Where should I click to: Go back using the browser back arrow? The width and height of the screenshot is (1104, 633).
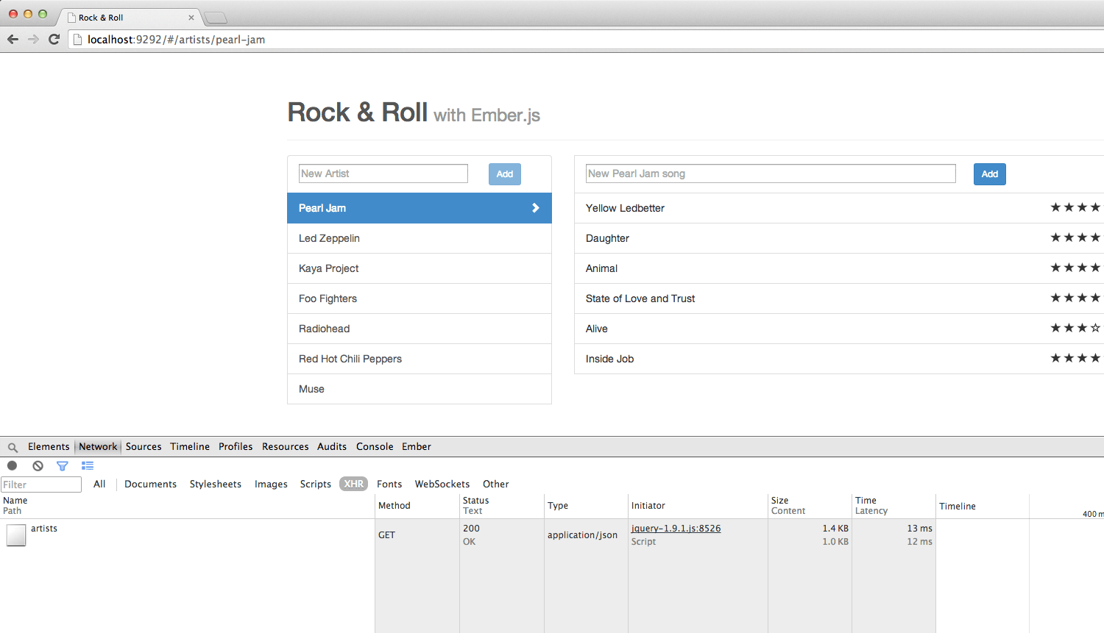point(13,40)
